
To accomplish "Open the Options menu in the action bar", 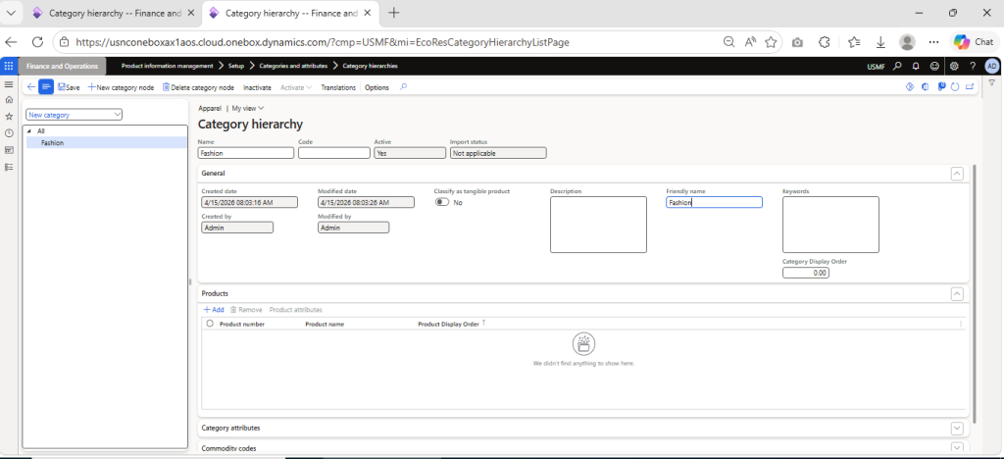I will (x=376, y=87).
